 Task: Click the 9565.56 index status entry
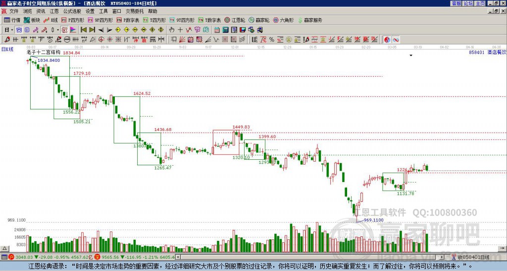tap(134, 257)
